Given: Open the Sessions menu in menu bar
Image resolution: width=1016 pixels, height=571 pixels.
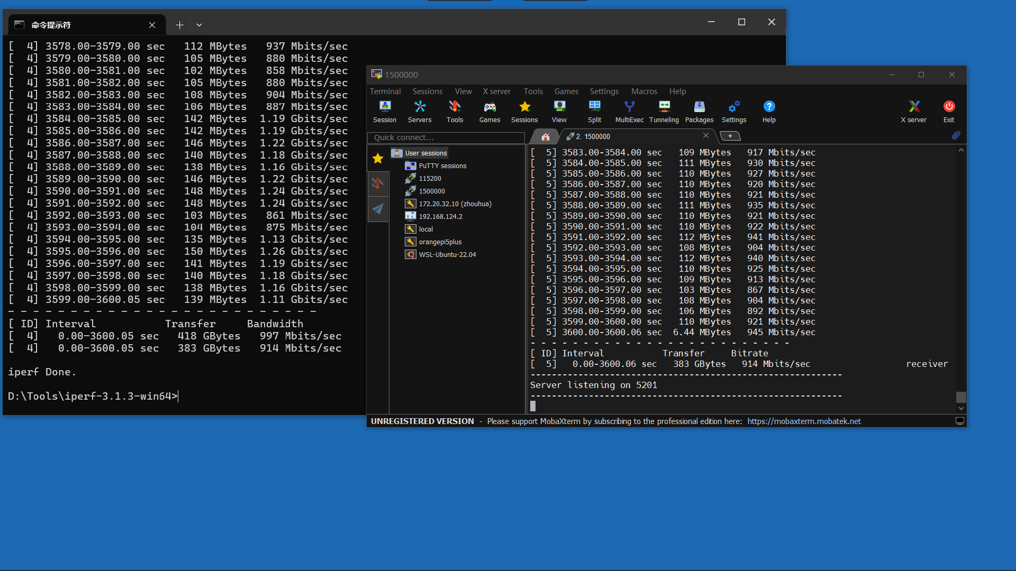Looking at the screenshot, I should 427,91.
